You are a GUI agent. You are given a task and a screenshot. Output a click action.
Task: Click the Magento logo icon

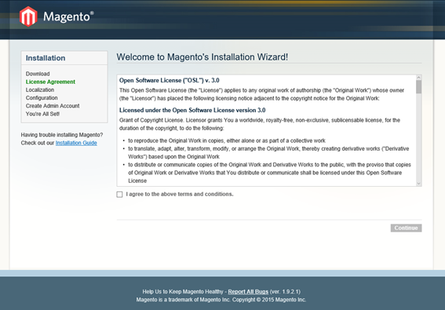tap(28, 16)
